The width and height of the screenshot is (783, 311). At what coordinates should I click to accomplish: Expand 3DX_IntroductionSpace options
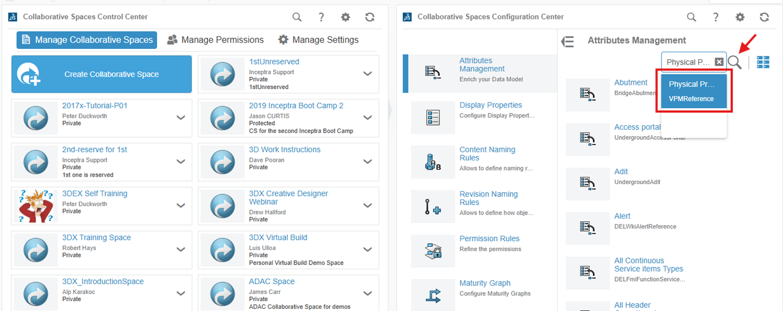click(x=181, y=293)
